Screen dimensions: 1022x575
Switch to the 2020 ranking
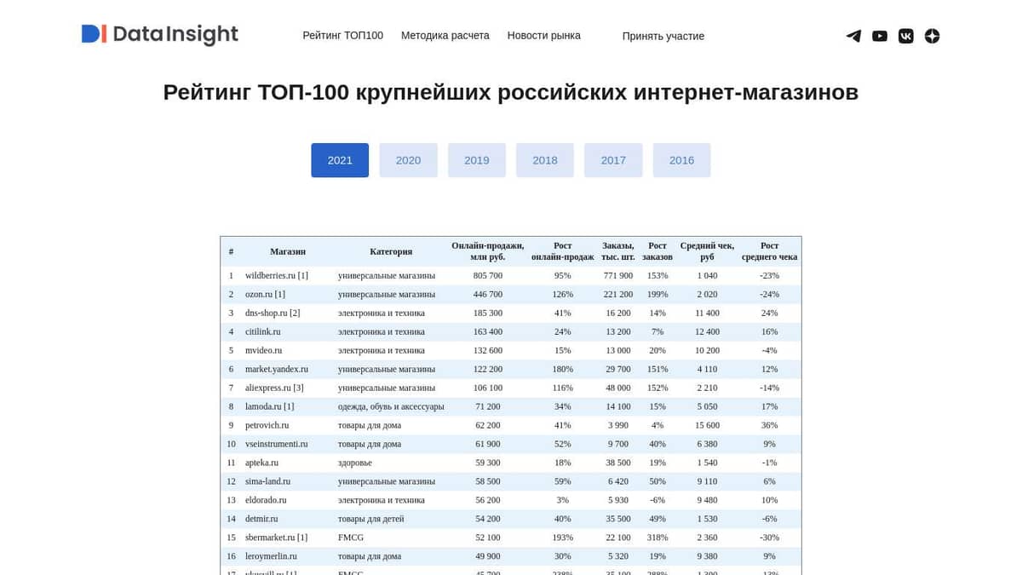click(408, 160)
